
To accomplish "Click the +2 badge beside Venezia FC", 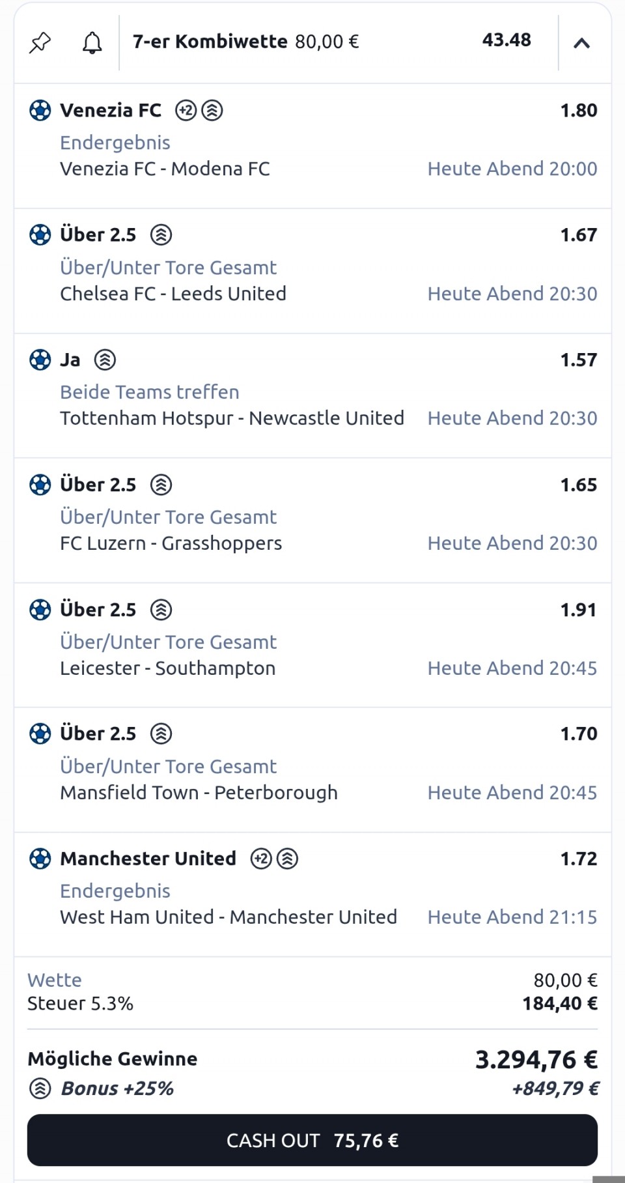I will (x=186, y=111).
